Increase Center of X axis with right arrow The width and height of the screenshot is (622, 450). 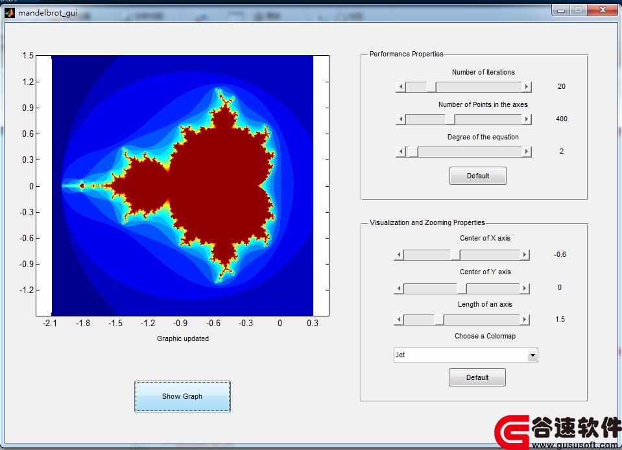[525, 255]
